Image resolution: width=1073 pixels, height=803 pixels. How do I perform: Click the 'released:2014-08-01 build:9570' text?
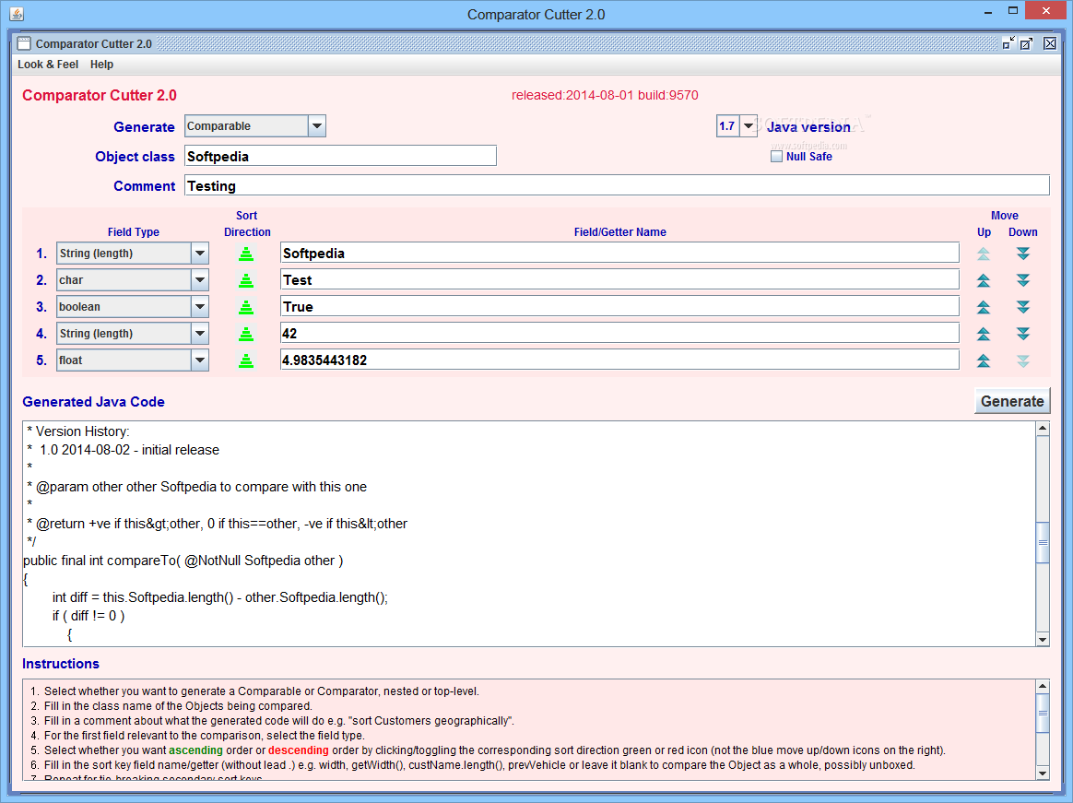605,95
